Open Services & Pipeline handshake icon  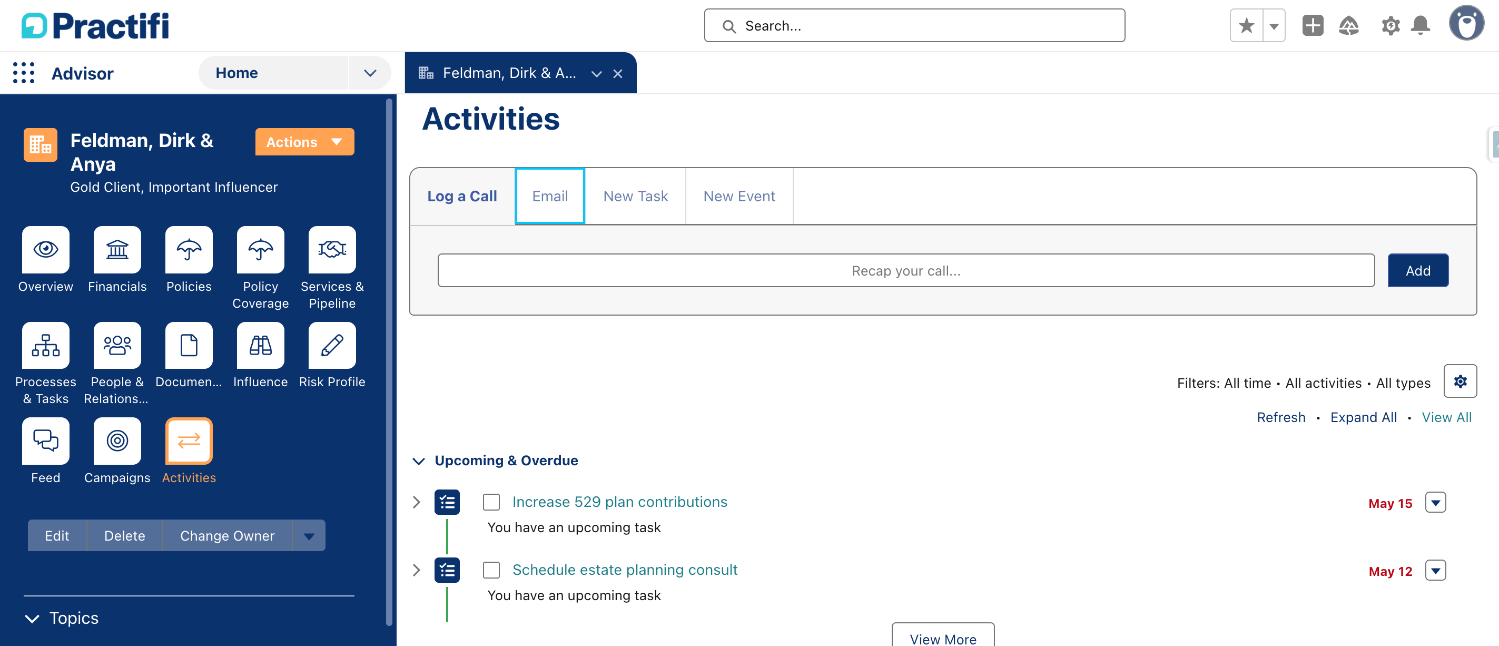tap(332, 249)
